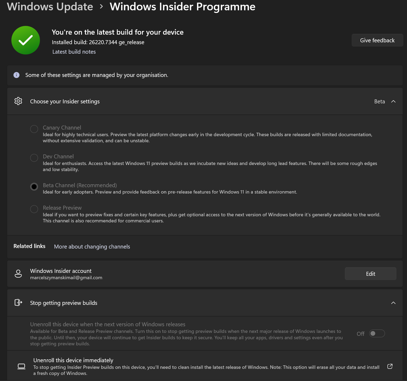Click the Related links label
The image size is (407, 381).
click(x=29, y=246)
